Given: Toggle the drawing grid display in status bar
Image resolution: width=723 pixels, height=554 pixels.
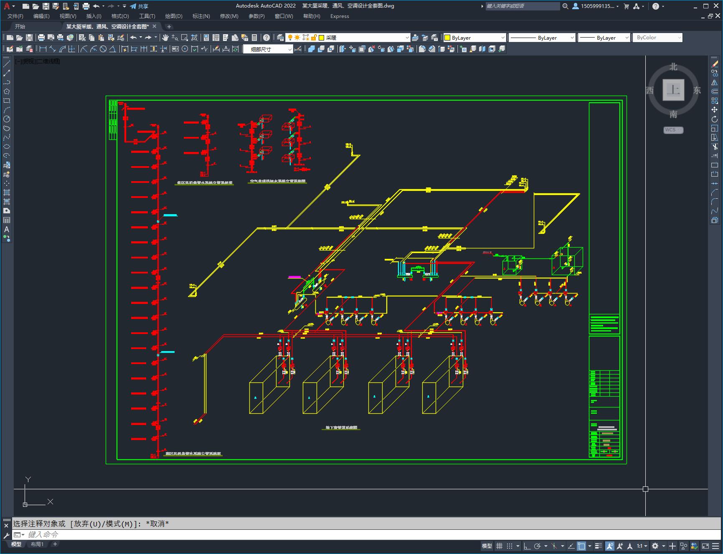Looking at the screenshot, I should [499, 546].
